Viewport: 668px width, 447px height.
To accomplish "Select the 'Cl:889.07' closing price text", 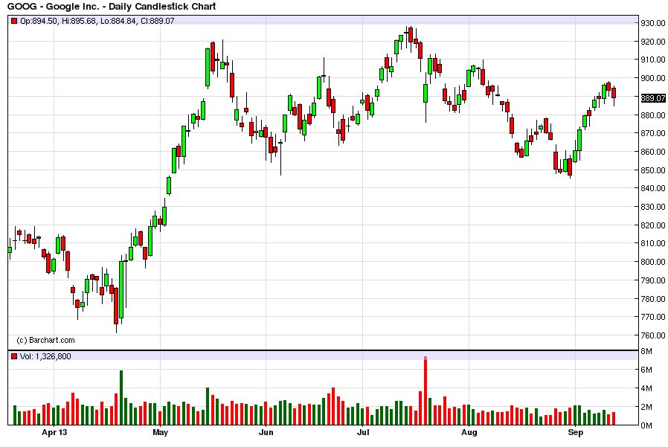I will click(157, 21).
